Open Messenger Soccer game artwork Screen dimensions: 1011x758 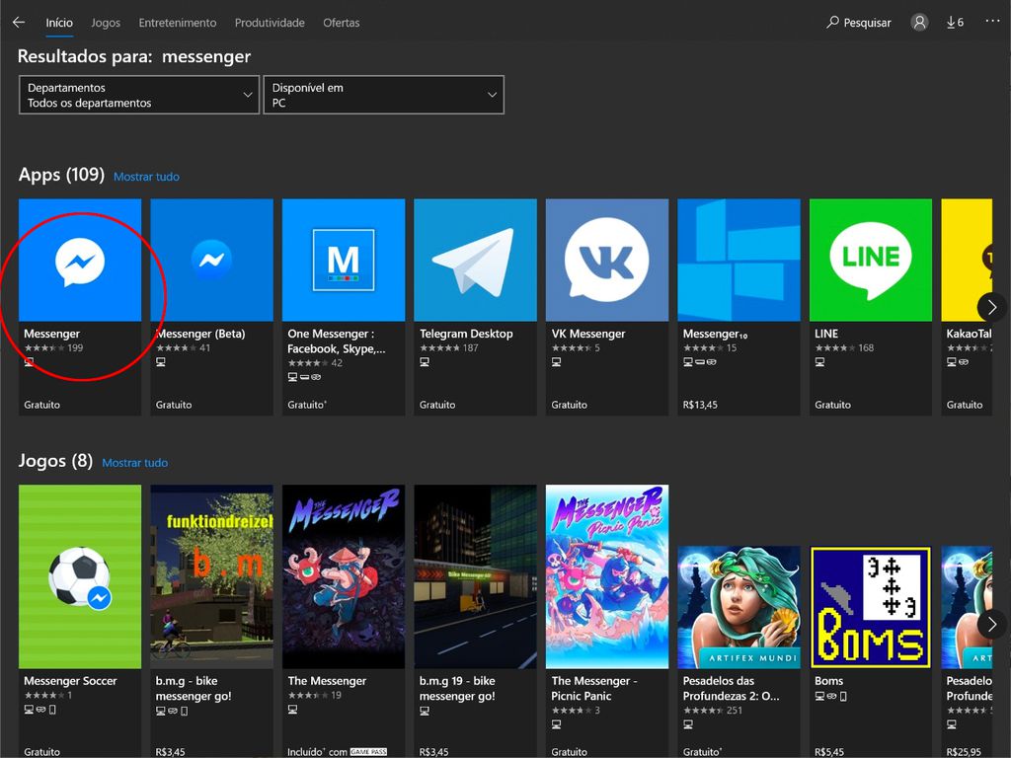[x=80, y=576]
